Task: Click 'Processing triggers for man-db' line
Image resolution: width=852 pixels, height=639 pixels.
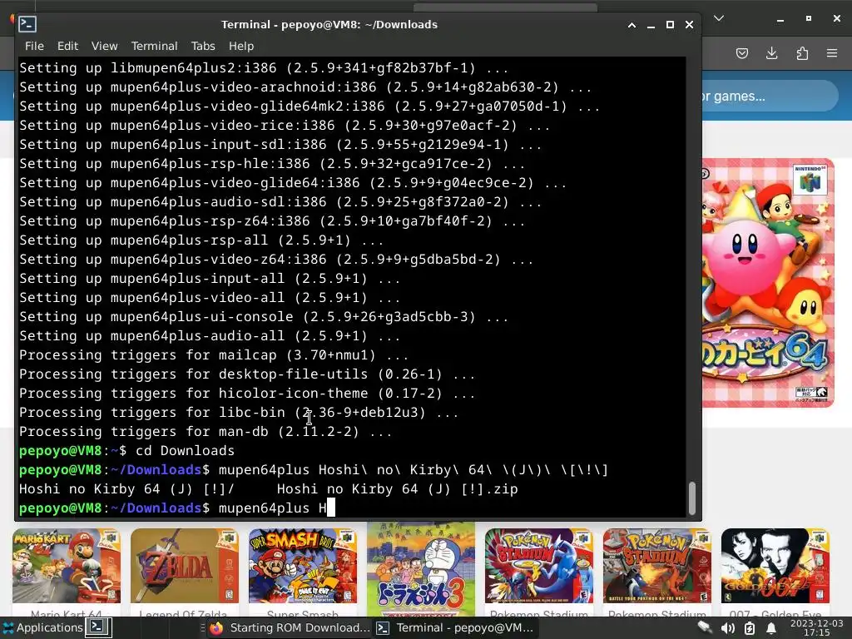Action: pyautogui.click(x=206, y=432)
